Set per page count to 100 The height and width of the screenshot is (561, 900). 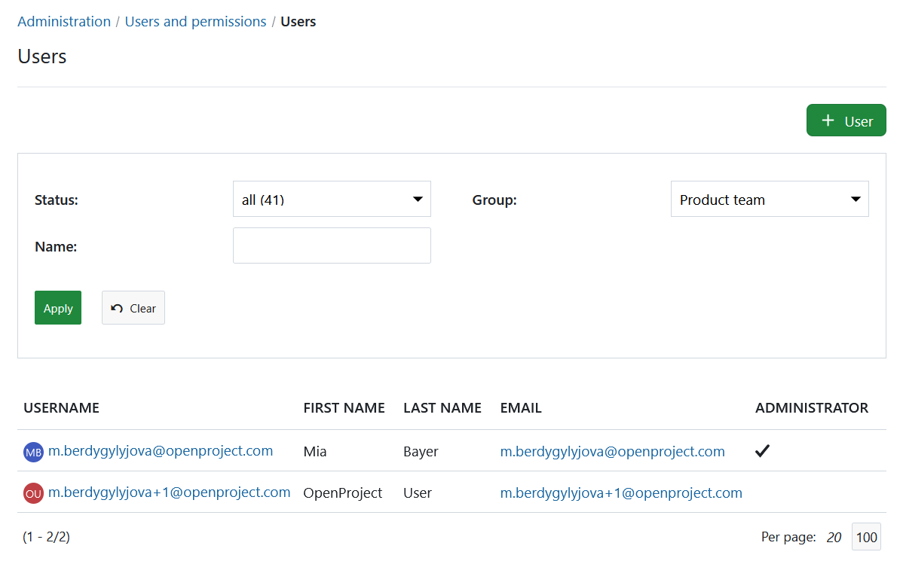(x=866, y=536)
